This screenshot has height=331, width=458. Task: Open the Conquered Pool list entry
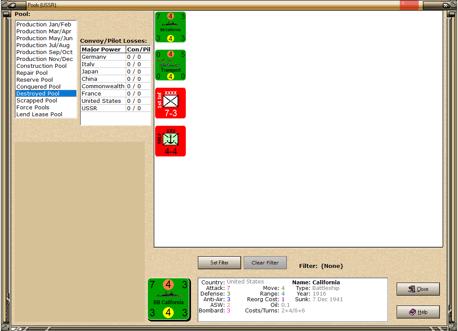click(x=46, y=87)
